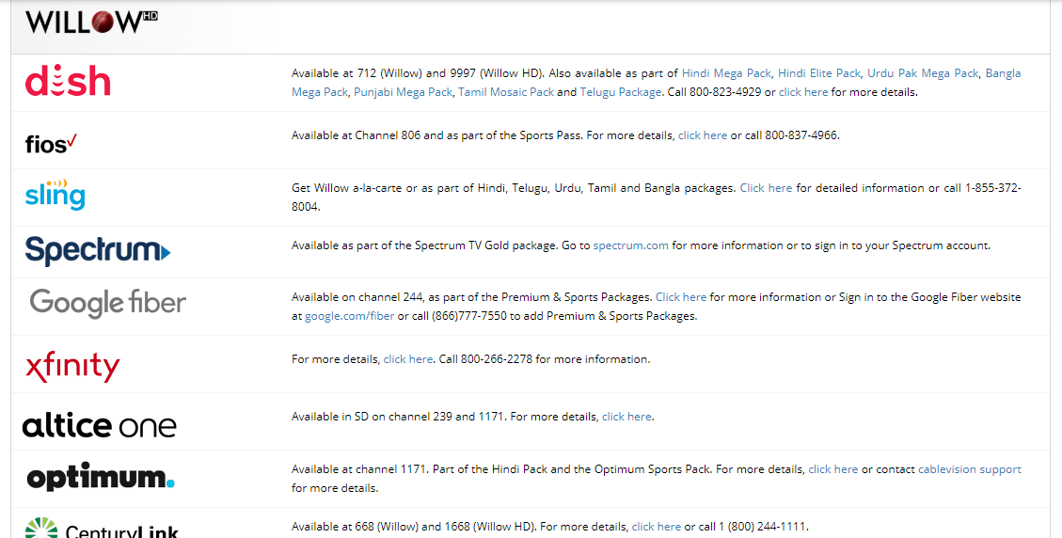Click 'Available in SD on channel 239' text
Viewport: 1062px width, 538px height.
(372, 417)
